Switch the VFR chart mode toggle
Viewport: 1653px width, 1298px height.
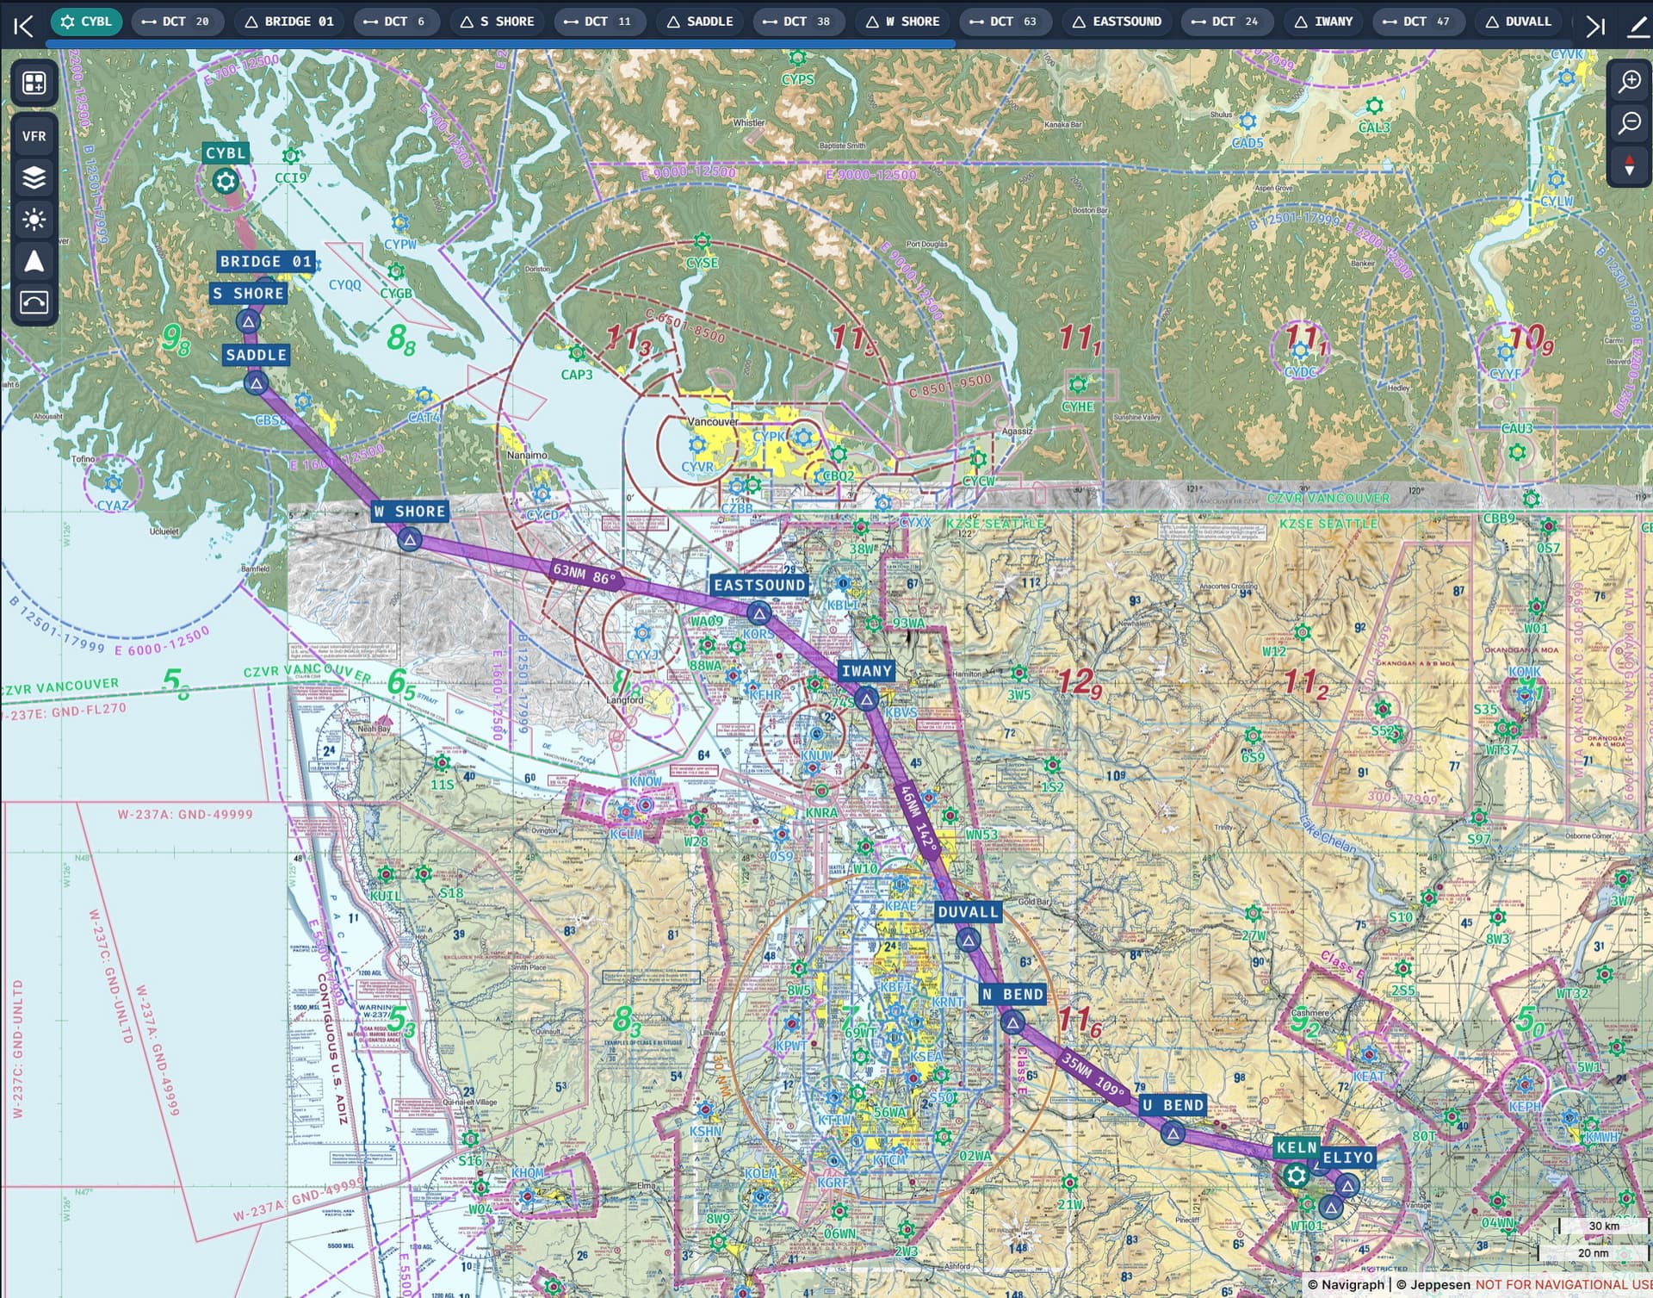(x=34, y=136)
